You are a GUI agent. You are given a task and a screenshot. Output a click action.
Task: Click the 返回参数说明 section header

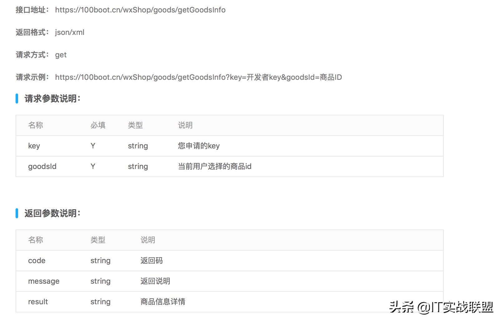click(52, 213)
